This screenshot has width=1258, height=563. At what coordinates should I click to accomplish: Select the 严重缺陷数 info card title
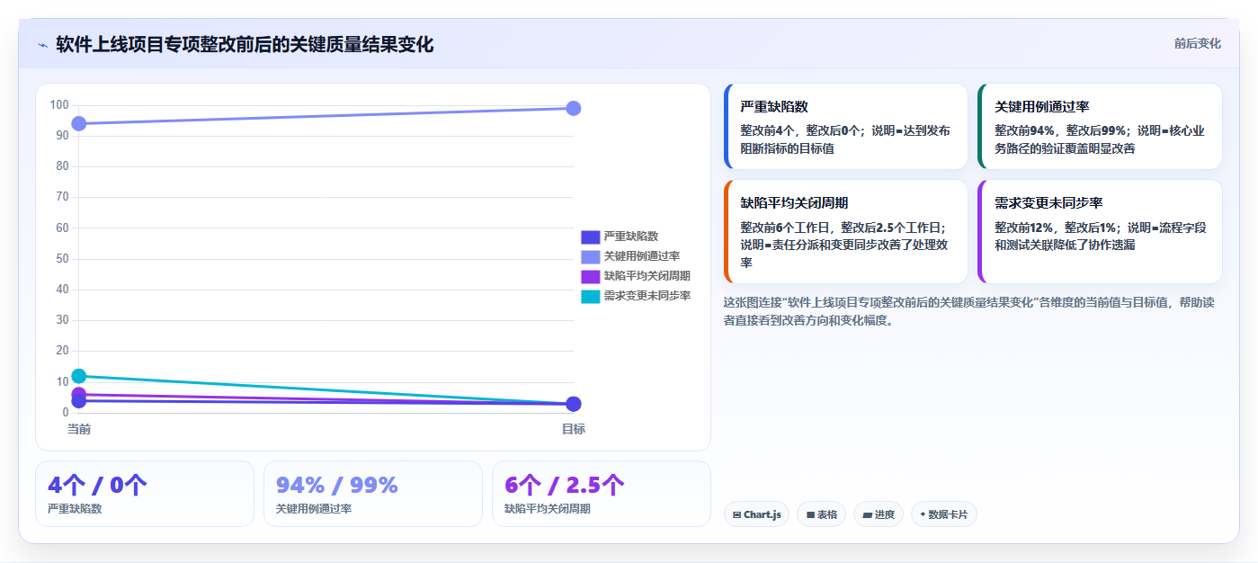[x=774, y=106]
